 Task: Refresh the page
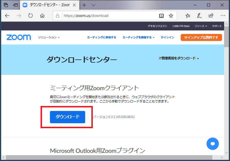point(31,16)
